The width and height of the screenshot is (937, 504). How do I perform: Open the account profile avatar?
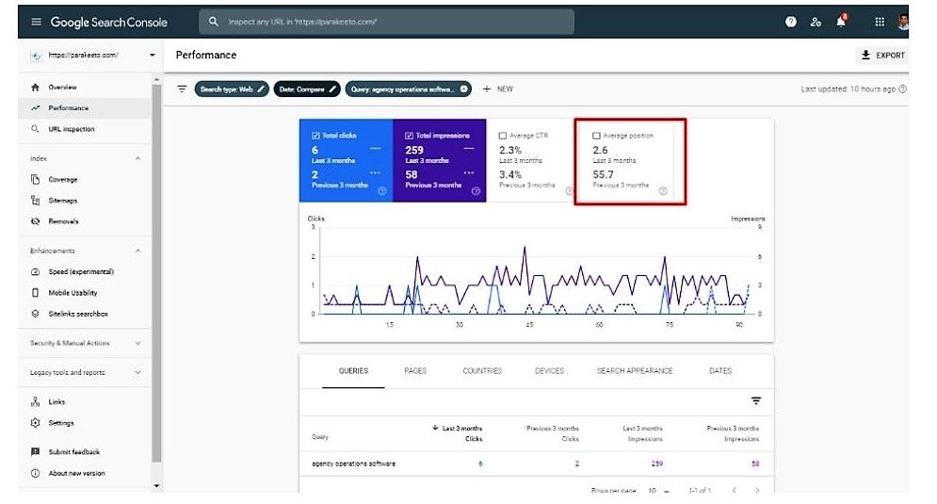pos(903,22)
